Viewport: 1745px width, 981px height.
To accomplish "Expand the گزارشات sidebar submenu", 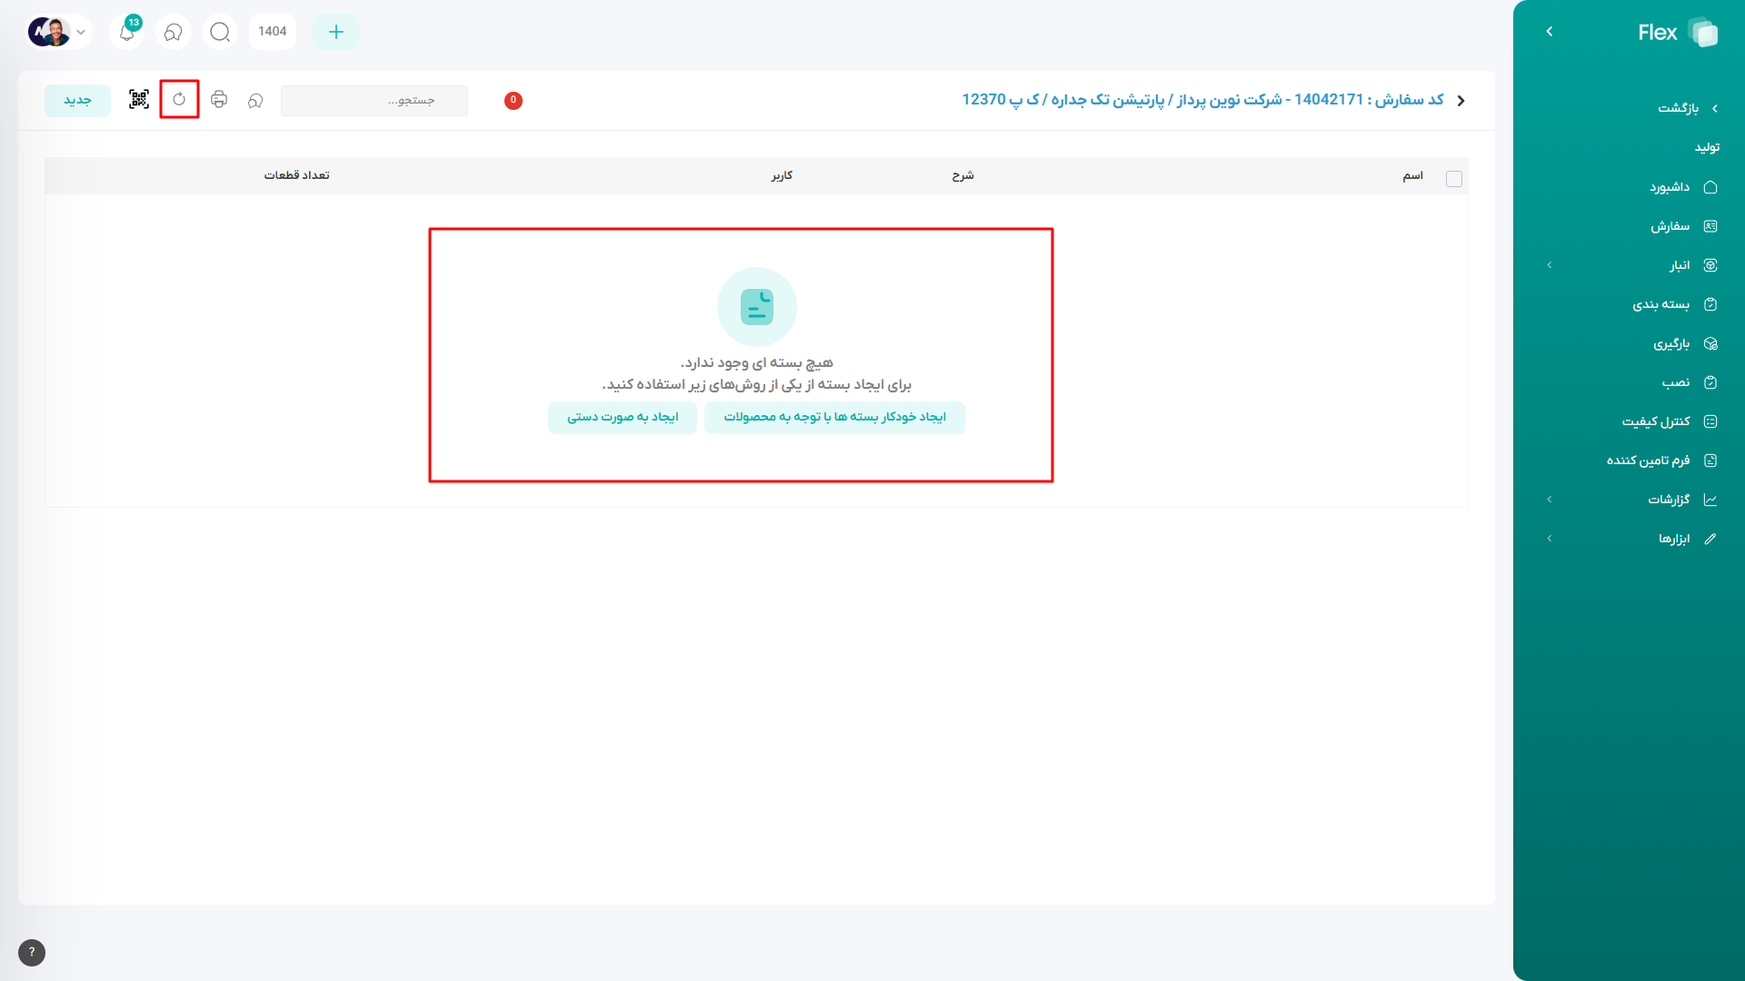I will tap(1550, 500).
